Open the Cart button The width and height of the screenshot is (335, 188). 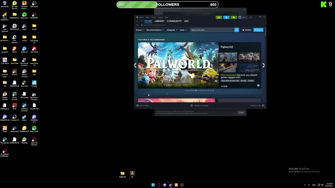click(x=258, y=30)
